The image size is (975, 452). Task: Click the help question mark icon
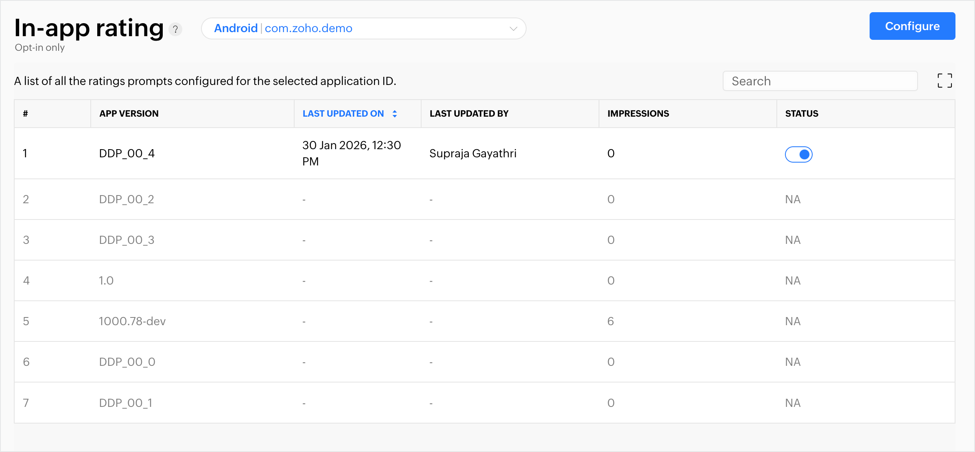point(175,29)
